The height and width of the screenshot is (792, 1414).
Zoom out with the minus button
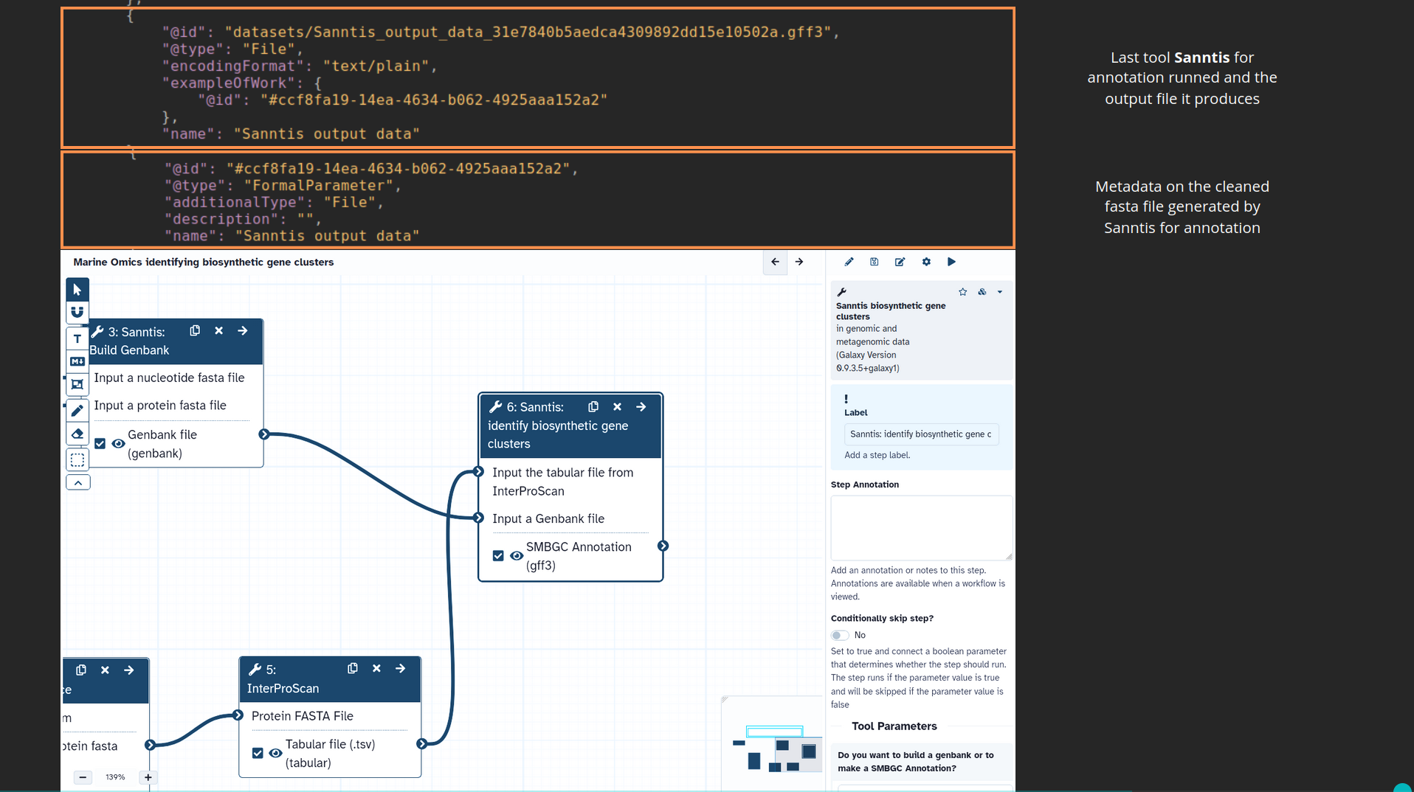[83, 777]
